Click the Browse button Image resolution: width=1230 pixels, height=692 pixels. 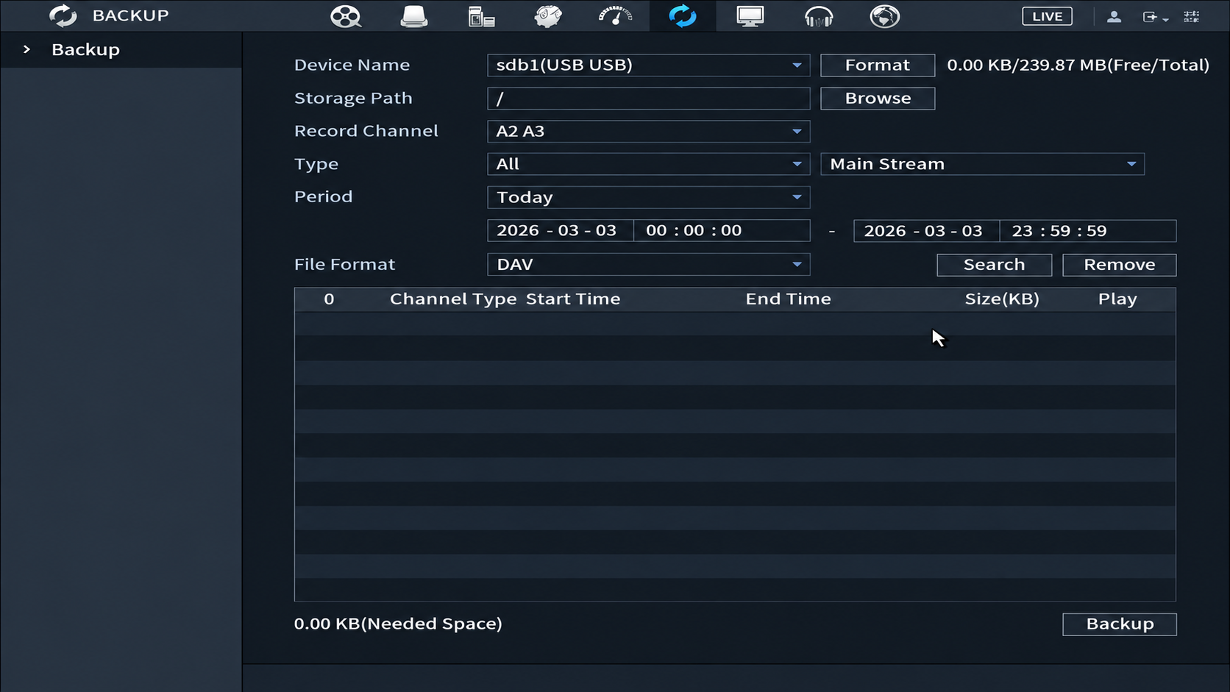(x=878, y=98)
